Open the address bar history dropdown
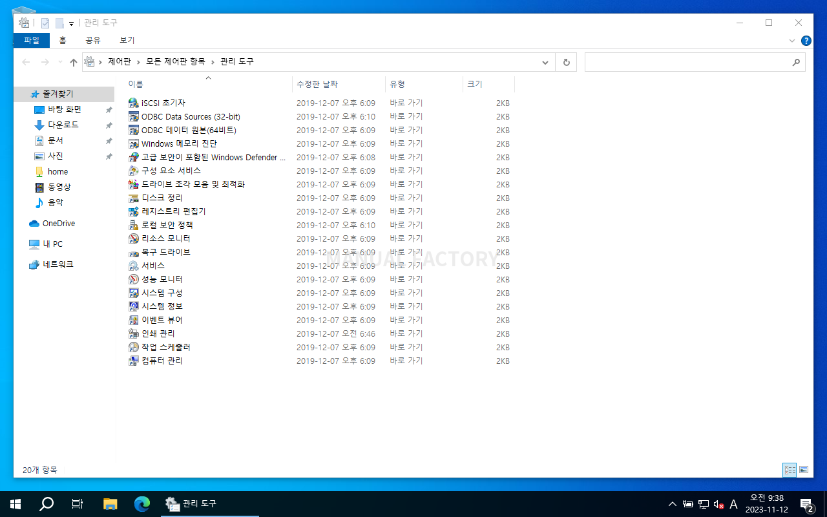This screenshot has height=517, width=827. point(546,62)
